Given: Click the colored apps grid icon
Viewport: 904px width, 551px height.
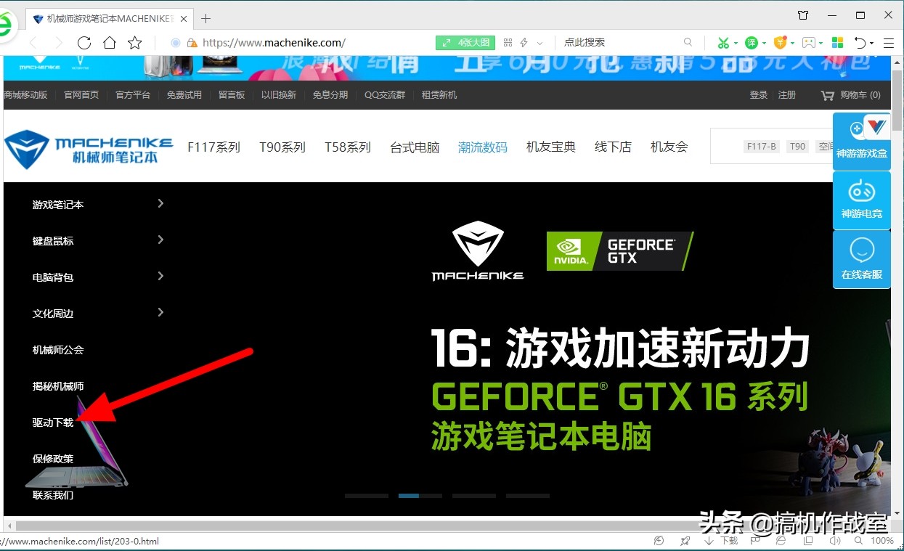Looking at the screenshot, I should click(837, 43).
